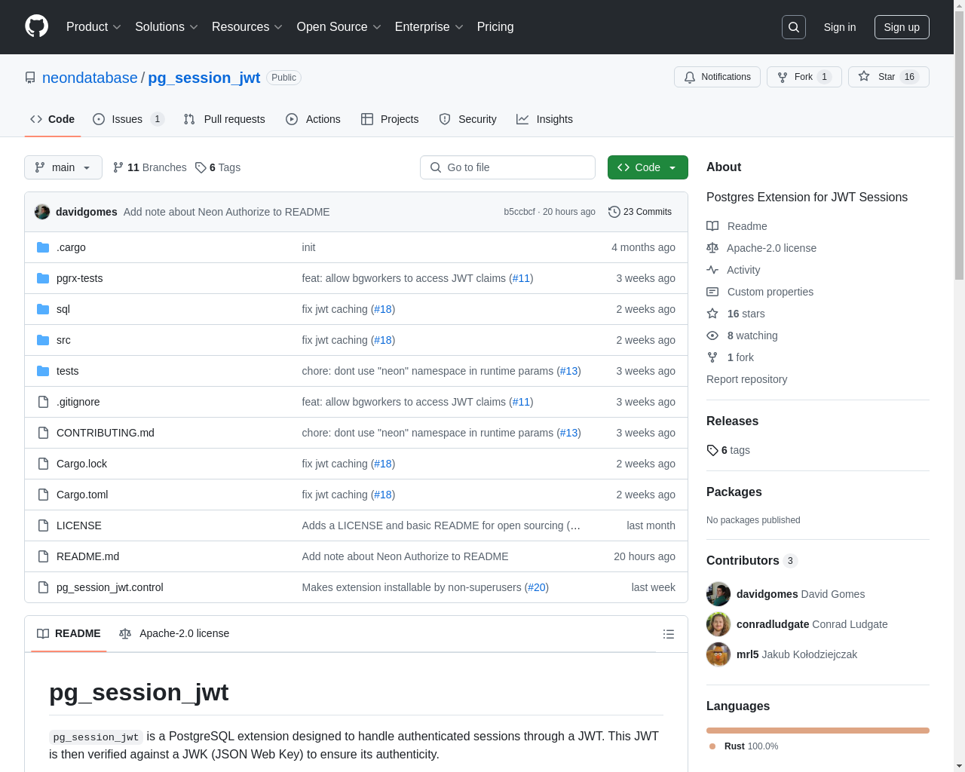965x772 pixels.
Task: Open pull request #20 link
Action: (537, 587)
